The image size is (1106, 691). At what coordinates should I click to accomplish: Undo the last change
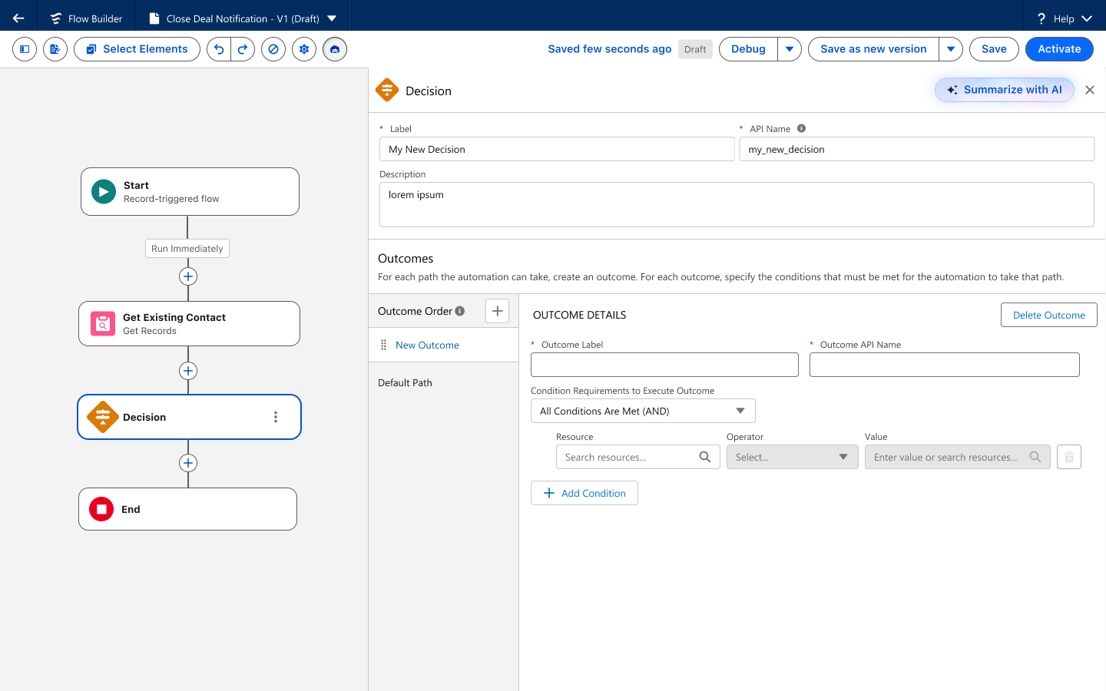[x=219, y=49]
